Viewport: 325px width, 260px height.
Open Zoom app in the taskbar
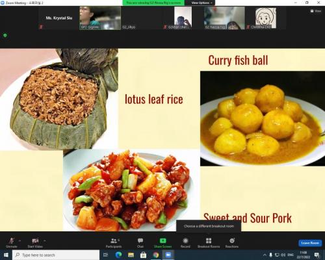[168, 255]
